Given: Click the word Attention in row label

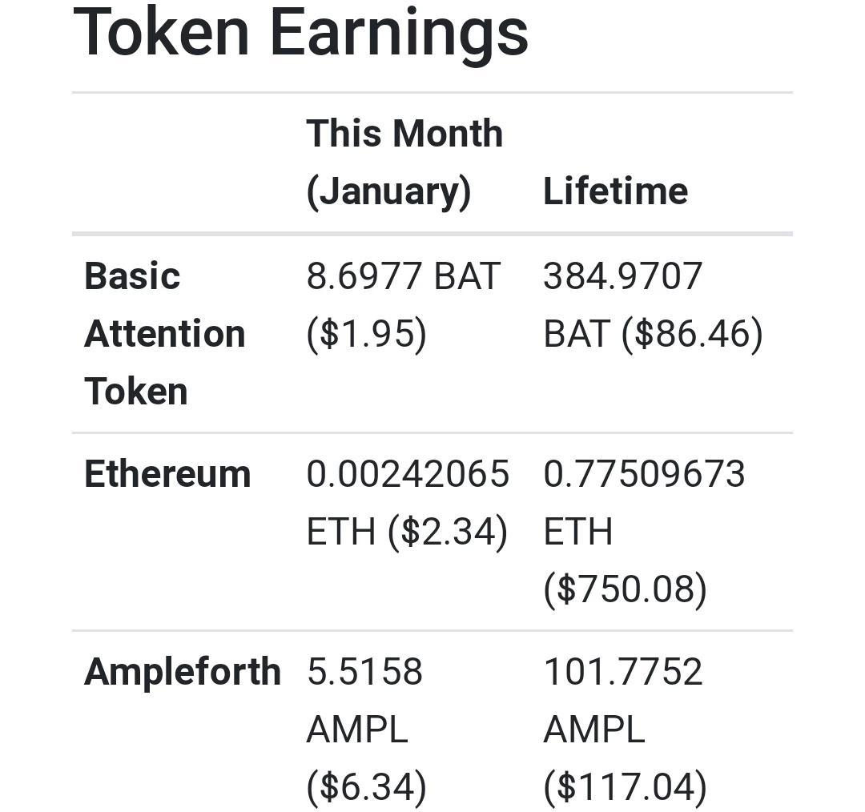Looking at the screenshot, I should 164,333.
